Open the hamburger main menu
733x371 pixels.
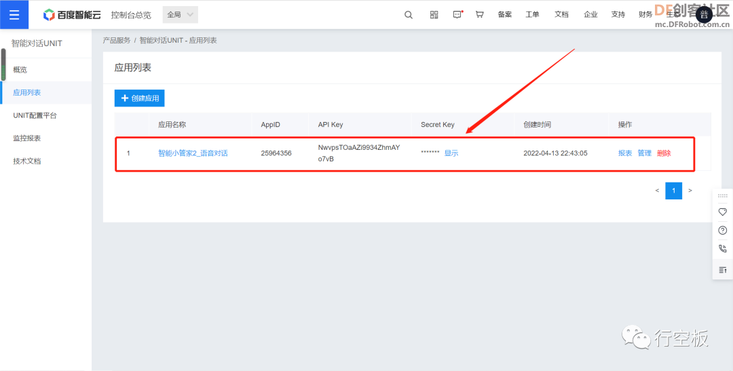click(x=14, y=14)
